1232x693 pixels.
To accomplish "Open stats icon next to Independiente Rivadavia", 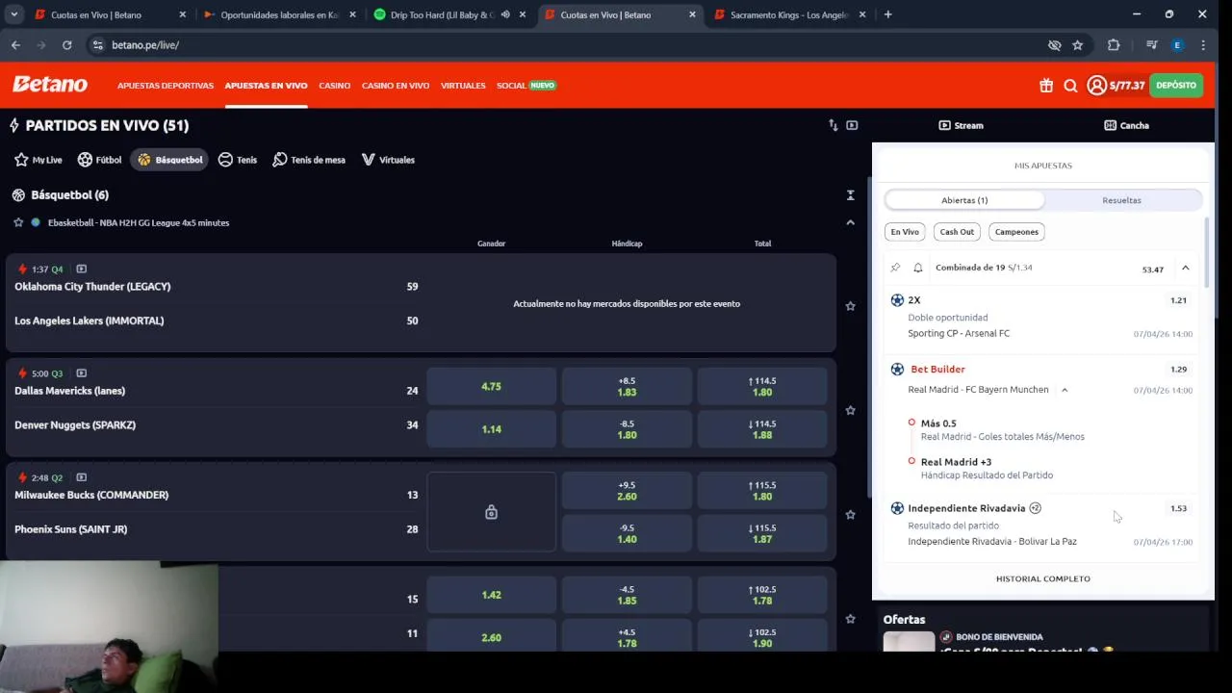I will [1036, 508].
